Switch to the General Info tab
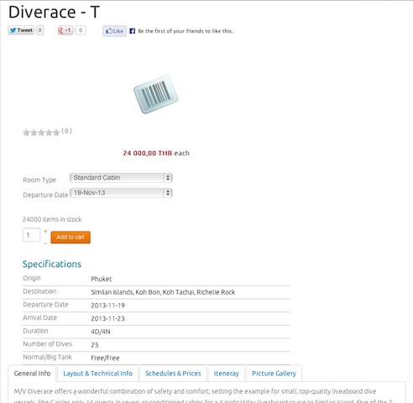 pyautogui.click(x=32, y=374)
